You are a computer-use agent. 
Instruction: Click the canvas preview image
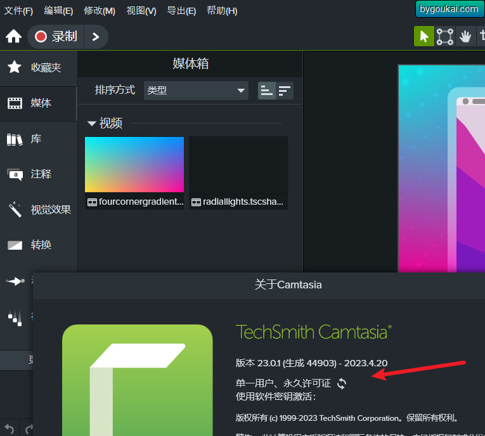[x=442, y=169]
